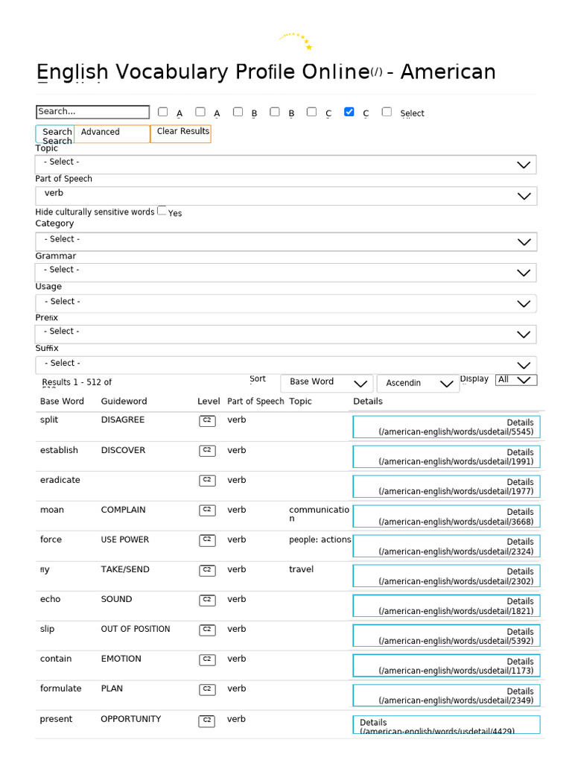Sort by the Guideword column header
This screenshot has height=763, width=572.
[x=124, y=402]
